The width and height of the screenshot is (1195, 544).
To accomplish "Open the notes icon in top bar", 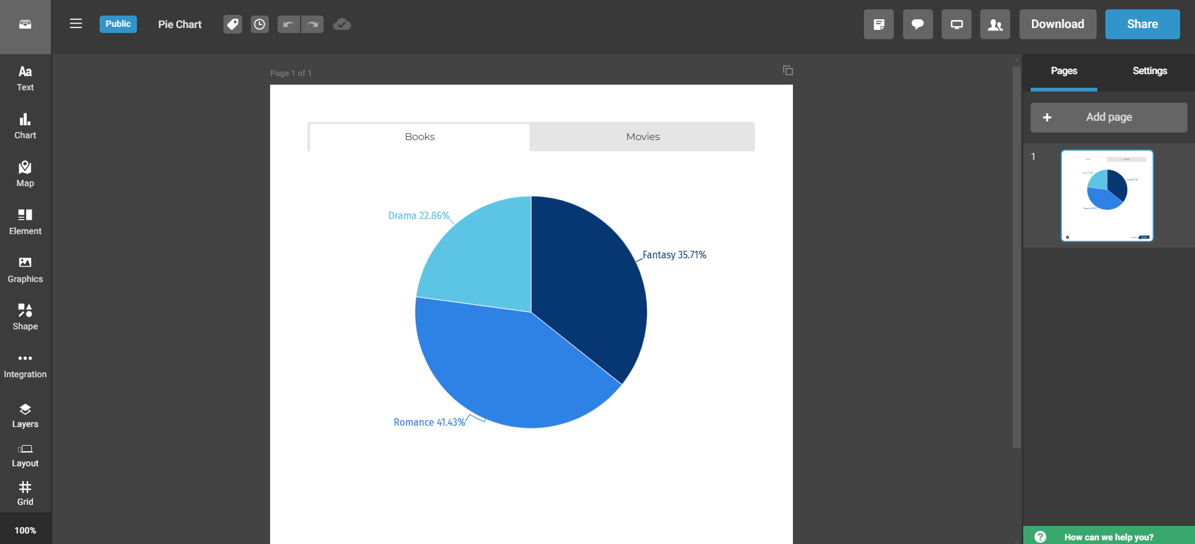I will [x=879, y=24].
